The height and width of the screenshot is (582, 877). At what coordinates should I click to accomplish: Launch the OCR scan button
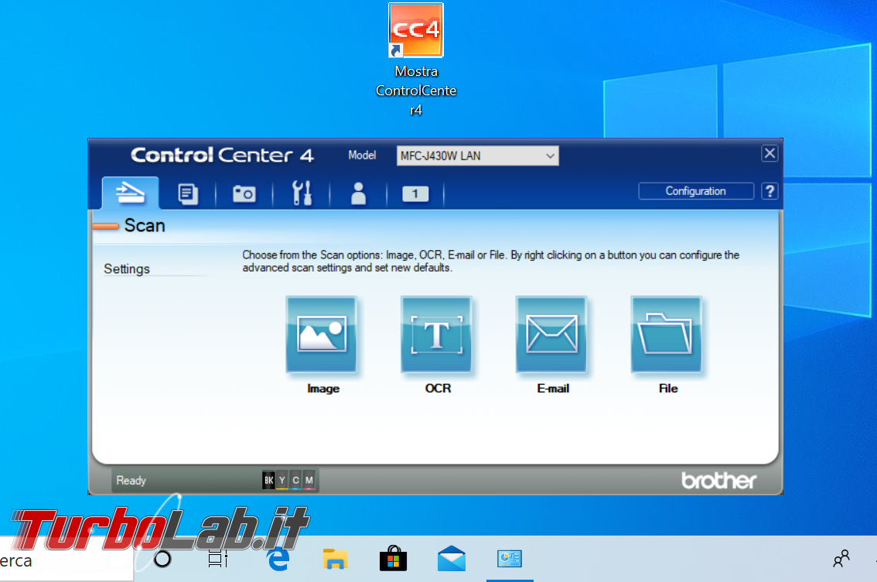[x=436, y=334]
